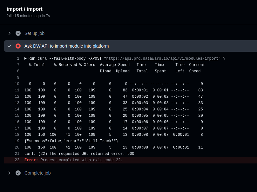Click log line number 10
This screenshot has height=192, width=257.
pos(17,84)
